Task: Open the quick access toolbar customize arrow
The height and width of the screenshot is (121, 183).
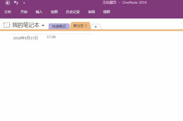Action: [24, 3]
